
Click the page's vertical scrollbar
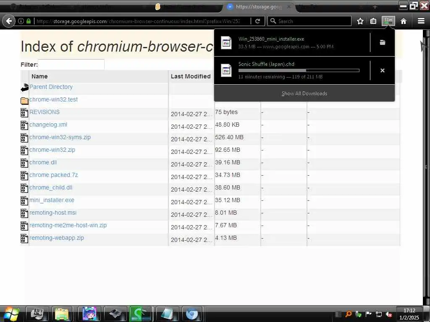tap(426, 166)
